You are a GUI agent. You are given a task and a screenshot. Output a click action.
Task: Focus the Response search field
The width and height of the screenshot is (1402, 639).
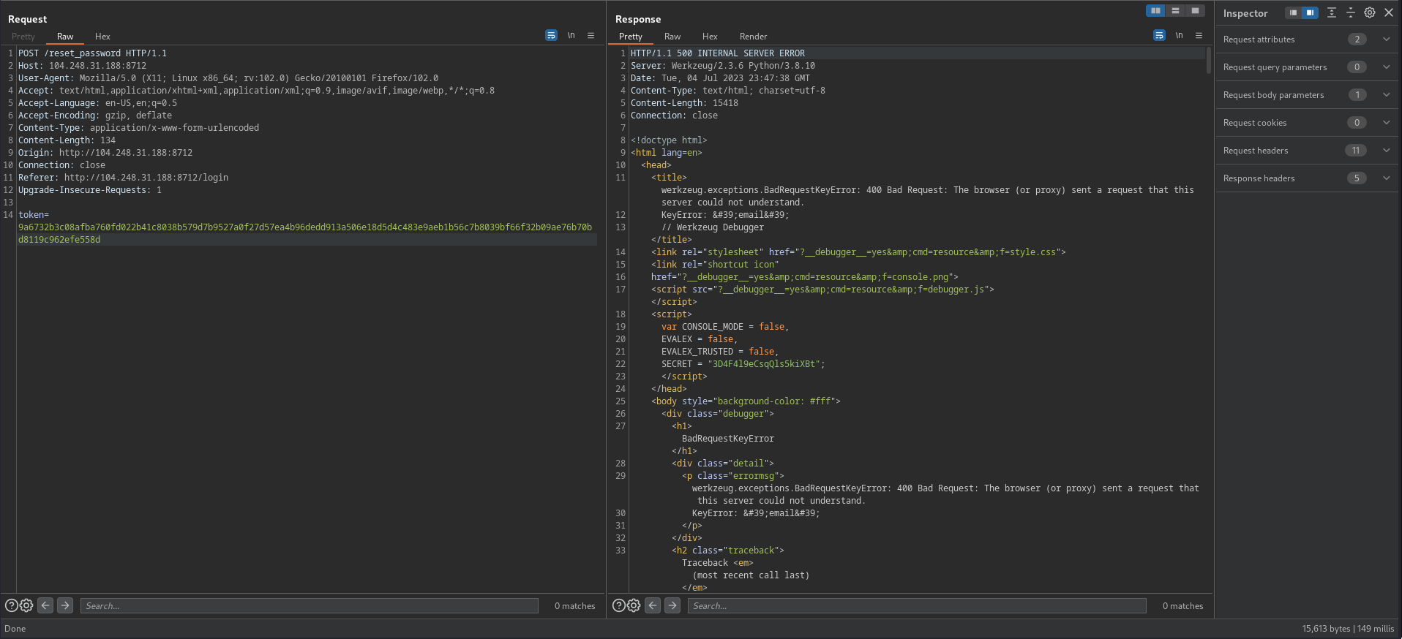(x=917, y=605)
